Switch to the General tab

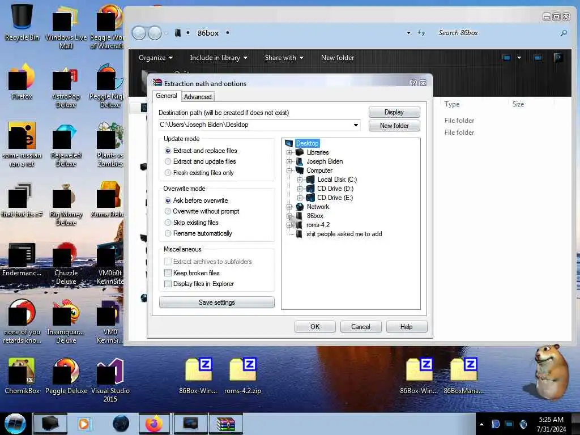[166, 96]
